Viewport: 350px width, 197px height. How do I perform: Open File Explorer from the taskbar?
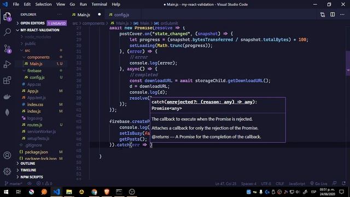point(69,192)
